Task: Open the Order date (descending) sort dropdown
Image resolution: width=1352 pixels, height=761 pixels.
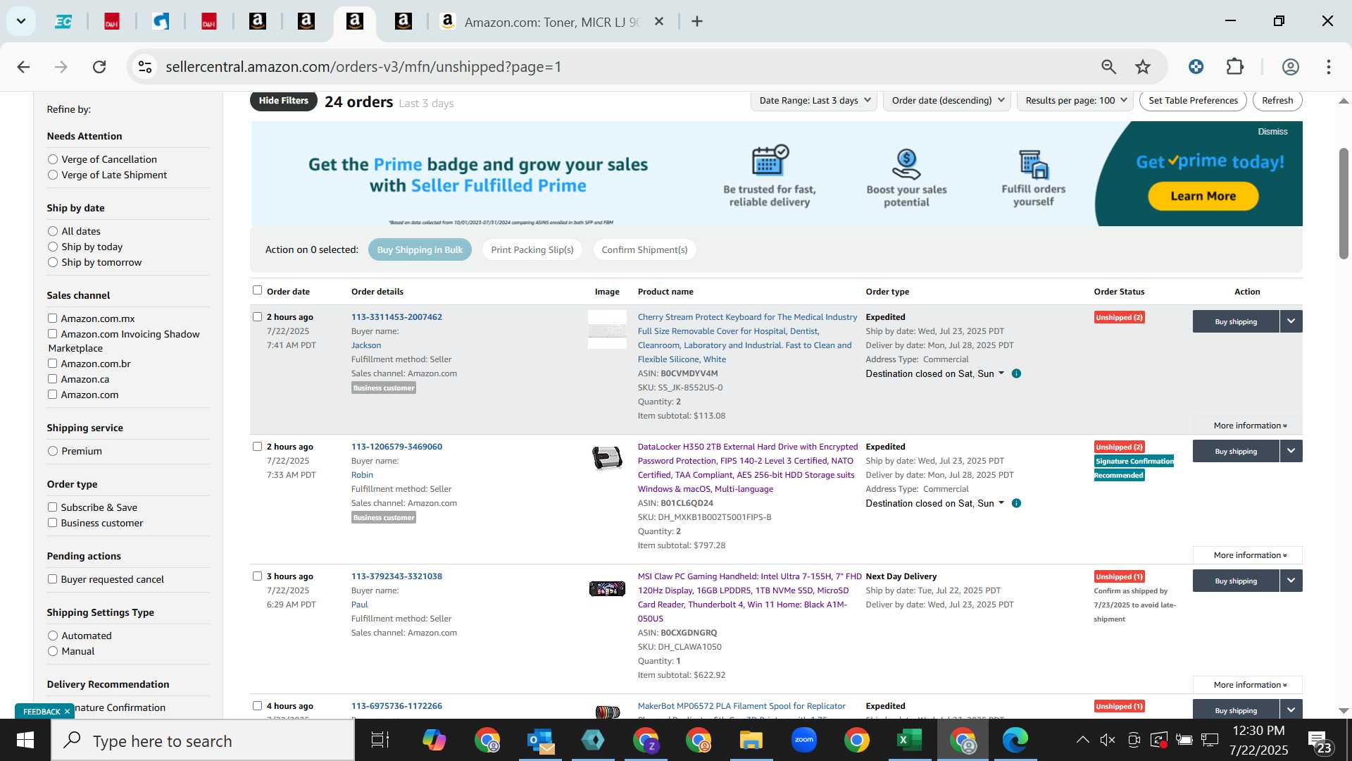Action: tap(947, 101)
